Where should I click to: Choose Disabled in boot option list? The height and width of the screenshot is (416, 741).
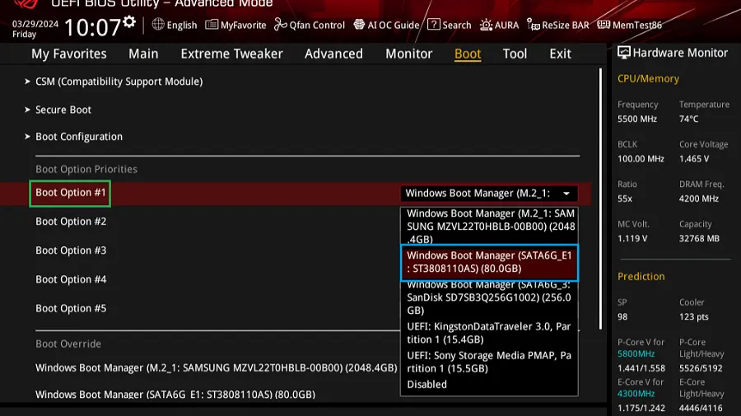click(x=426, y=385)
